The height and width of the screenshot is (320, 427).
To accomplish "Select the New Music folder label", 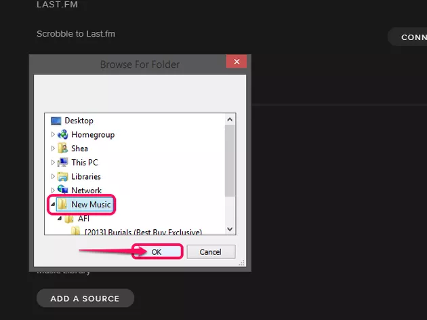I will point(91,204).
